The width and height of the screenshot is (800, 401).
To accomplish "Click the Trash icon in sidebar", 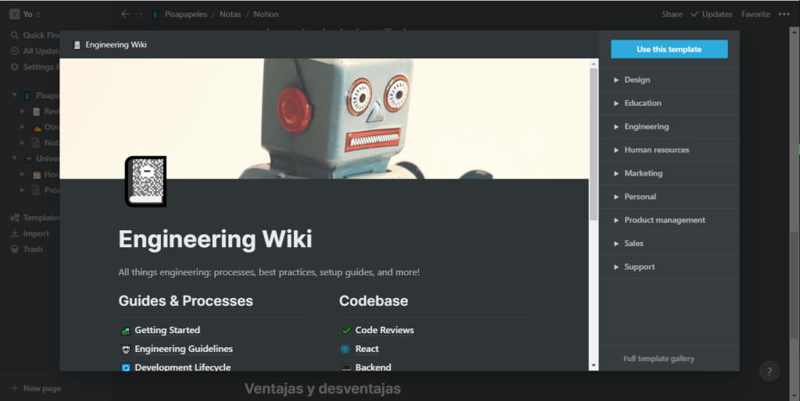I will (x=15, y=250).
